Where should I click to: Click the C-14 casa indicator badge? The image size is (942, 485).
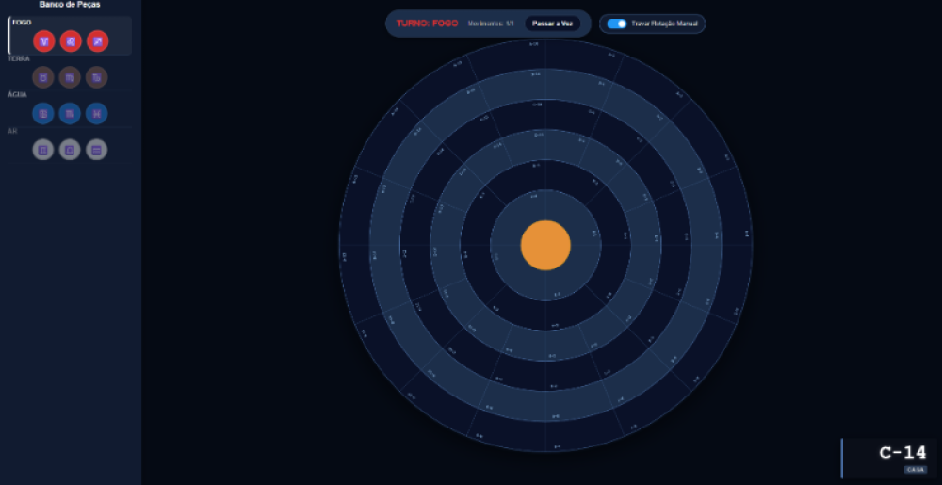click(902, 458)
